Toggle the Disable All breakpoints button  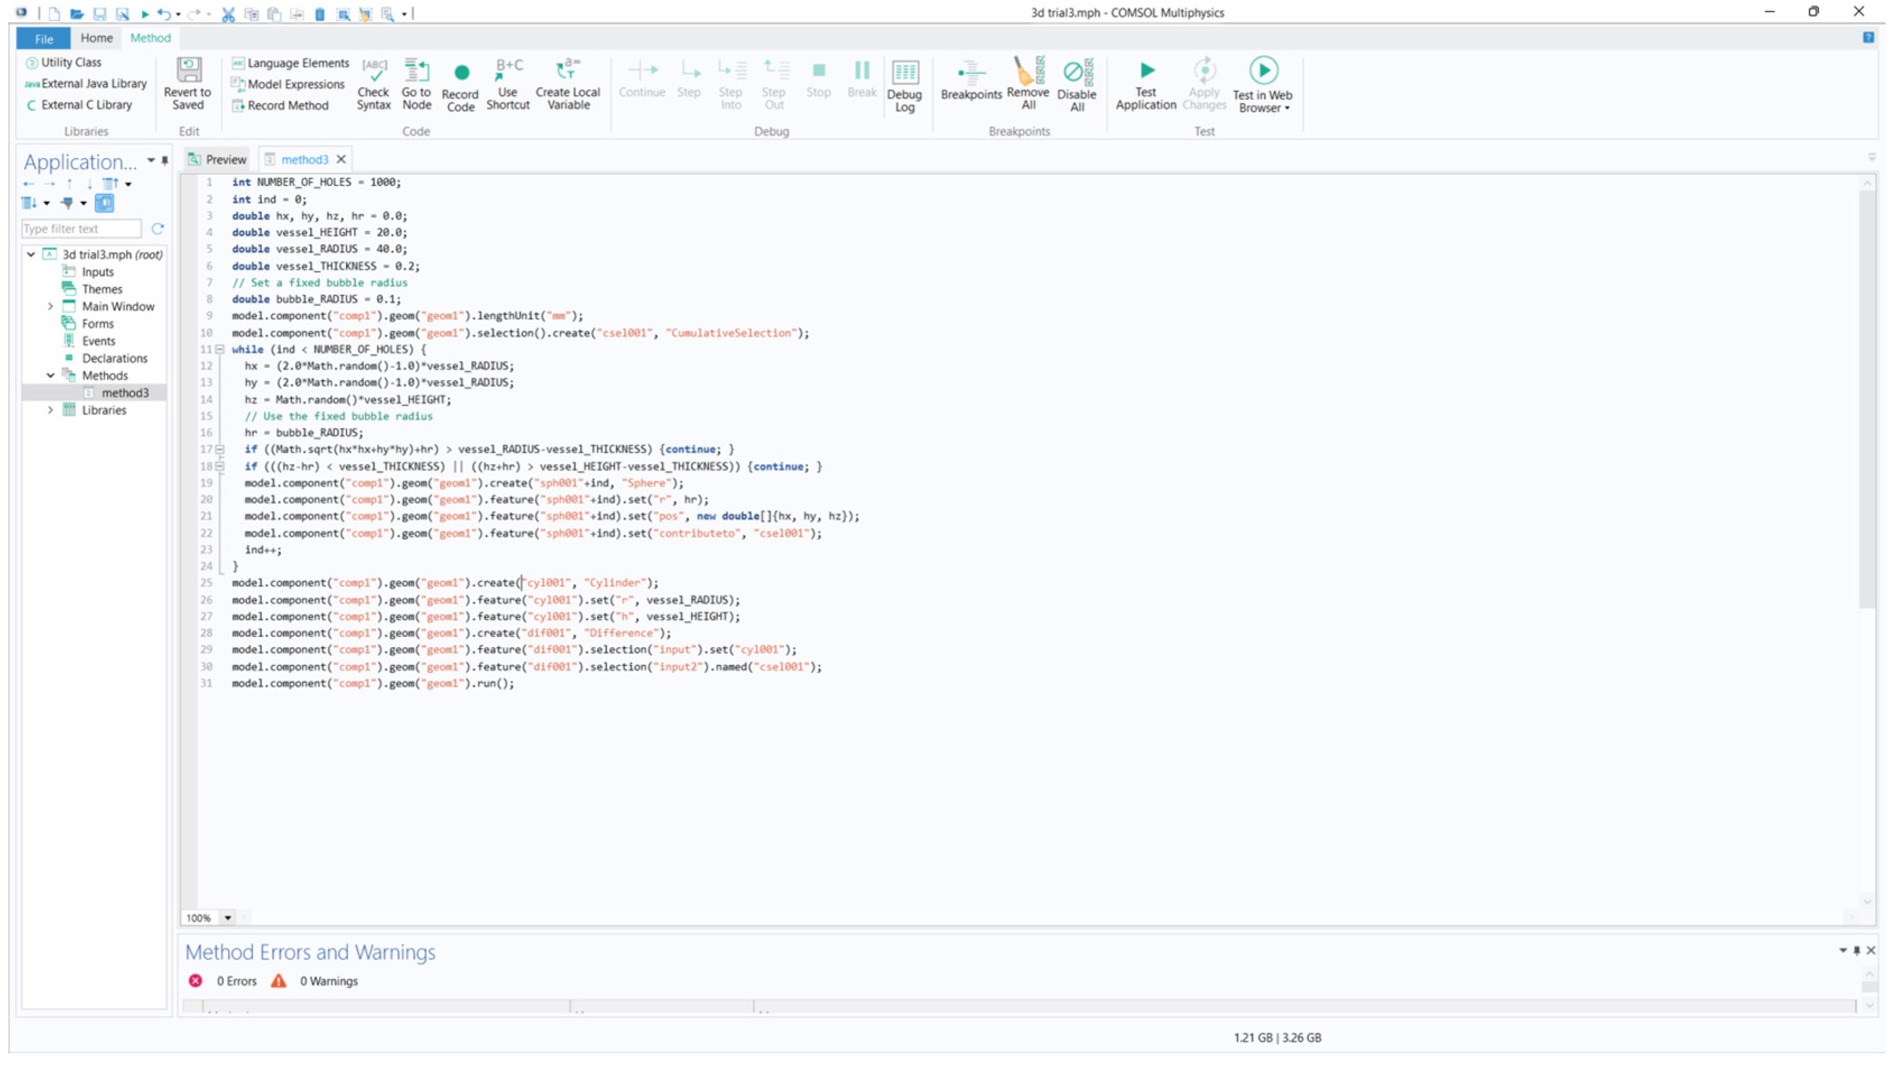(x=1077, y=72)
